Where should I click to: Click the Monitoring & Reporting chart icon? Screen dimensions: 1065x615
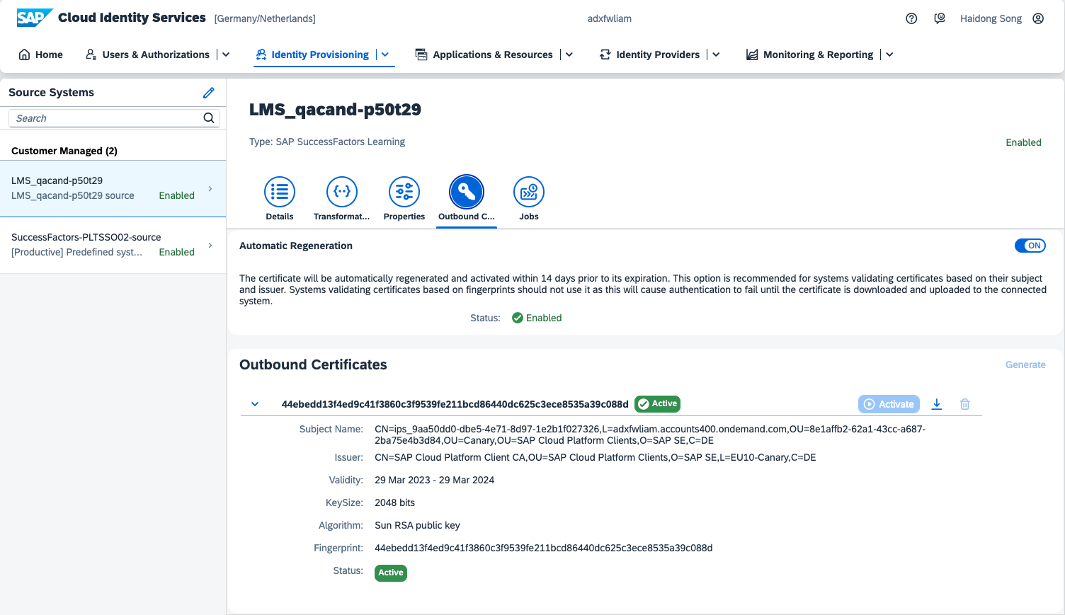[752, 54]
